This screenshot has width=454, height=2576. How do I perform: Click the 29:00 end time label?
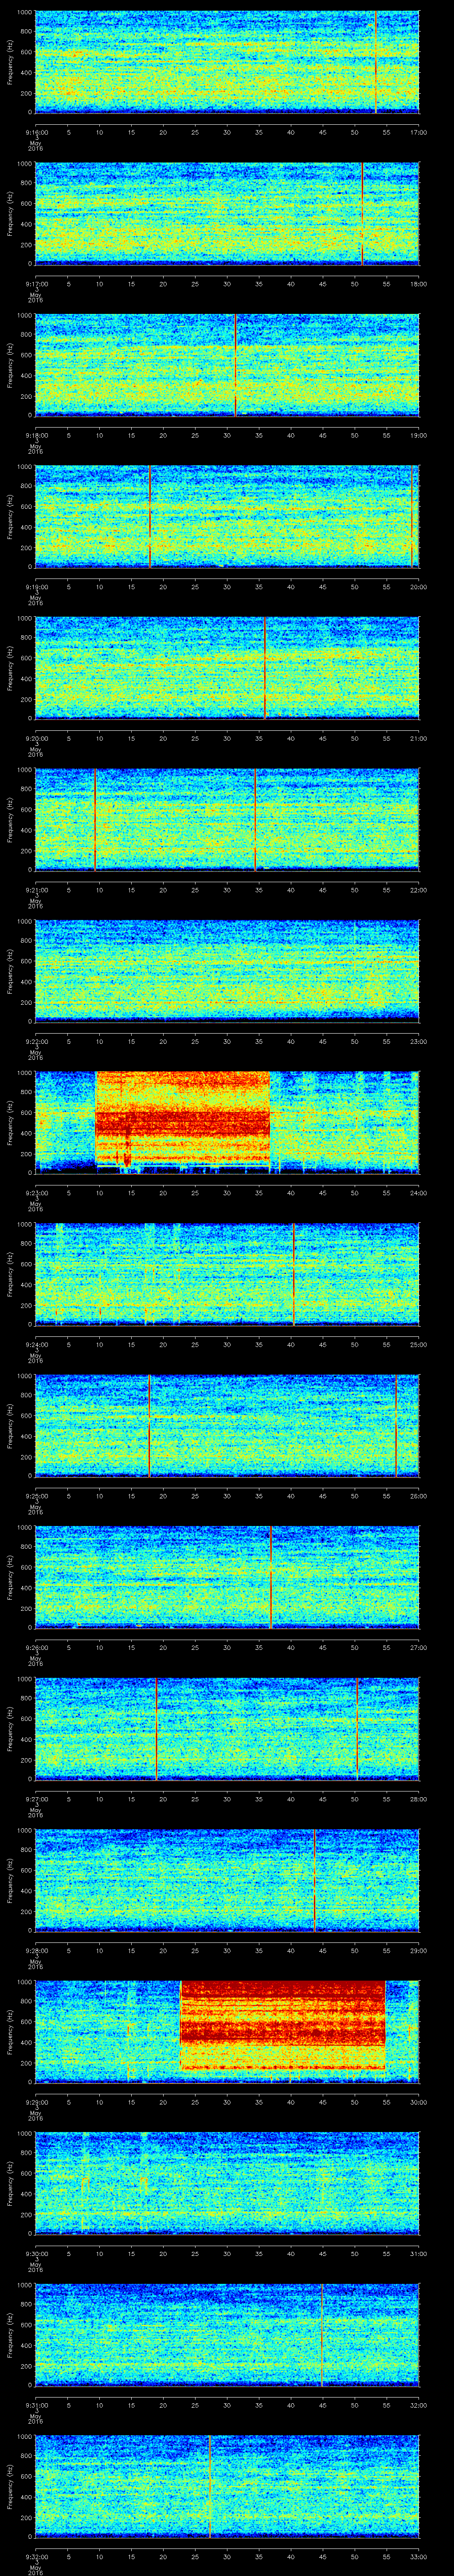(x=419, y=1950)
